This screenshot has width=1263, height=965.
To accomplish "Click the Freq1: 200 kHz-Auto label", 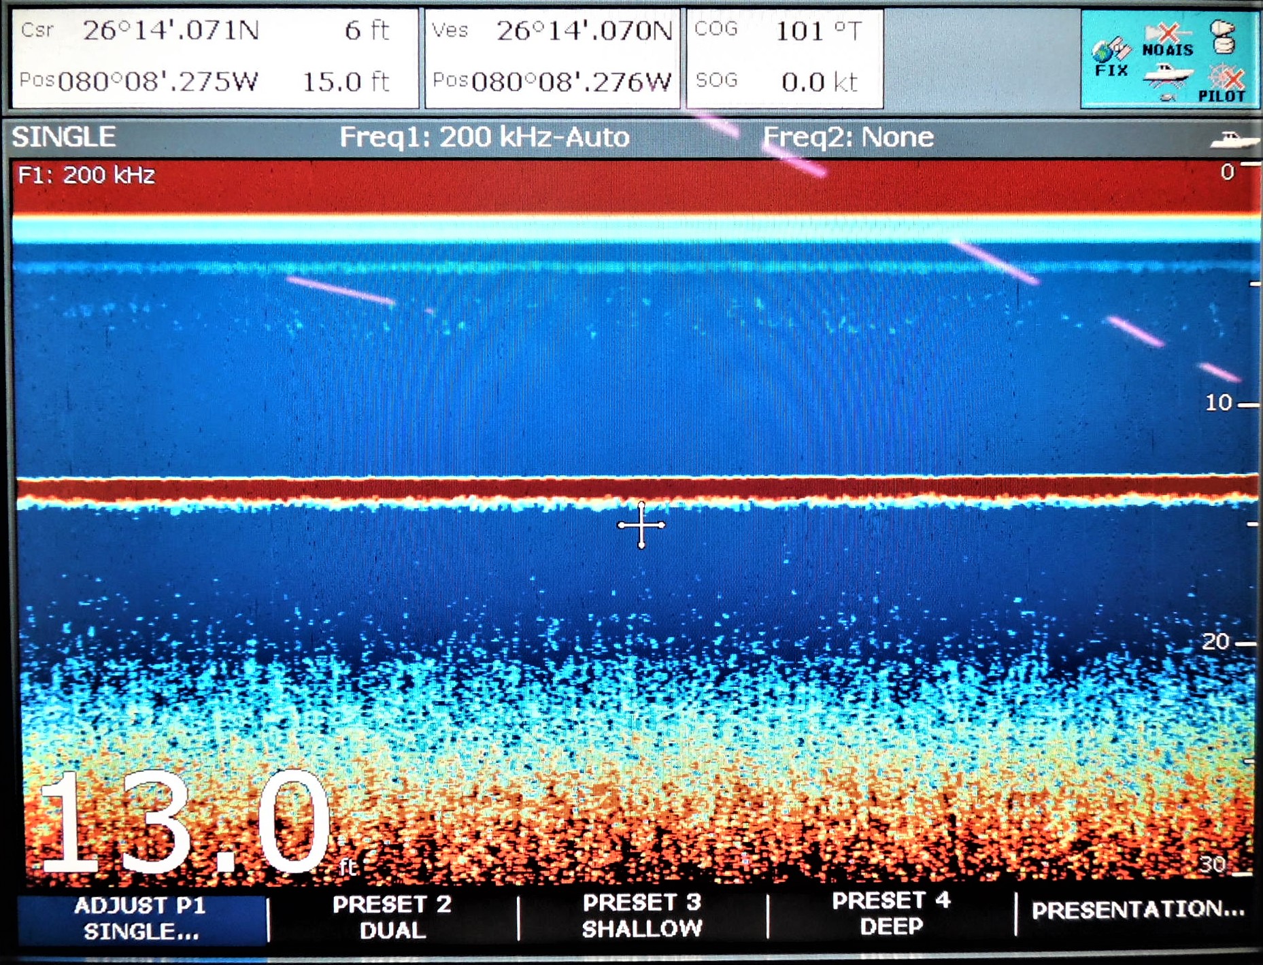I will pos(484,137).
